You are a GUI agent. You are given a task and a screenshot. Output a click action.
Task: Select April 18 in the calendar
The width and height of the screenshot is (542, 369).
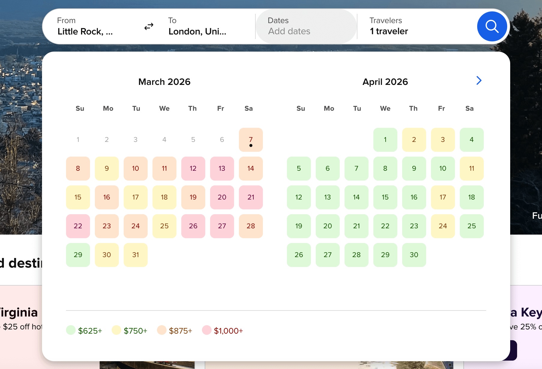click(471, 197)
